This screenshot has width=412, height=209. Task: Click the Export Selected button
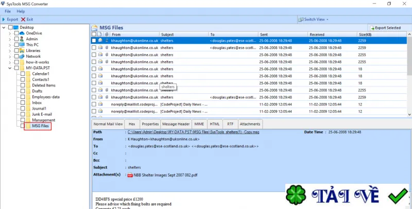click(385, 28)
